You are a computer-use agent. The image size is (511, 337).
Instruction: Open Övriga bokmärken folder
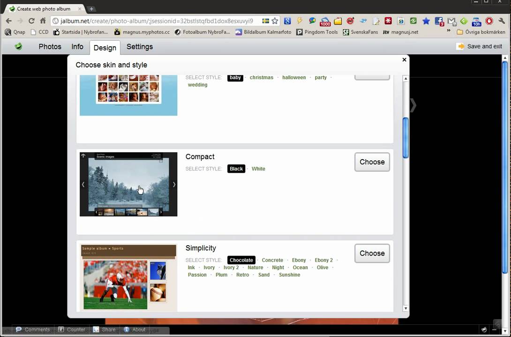click(481, 32)
